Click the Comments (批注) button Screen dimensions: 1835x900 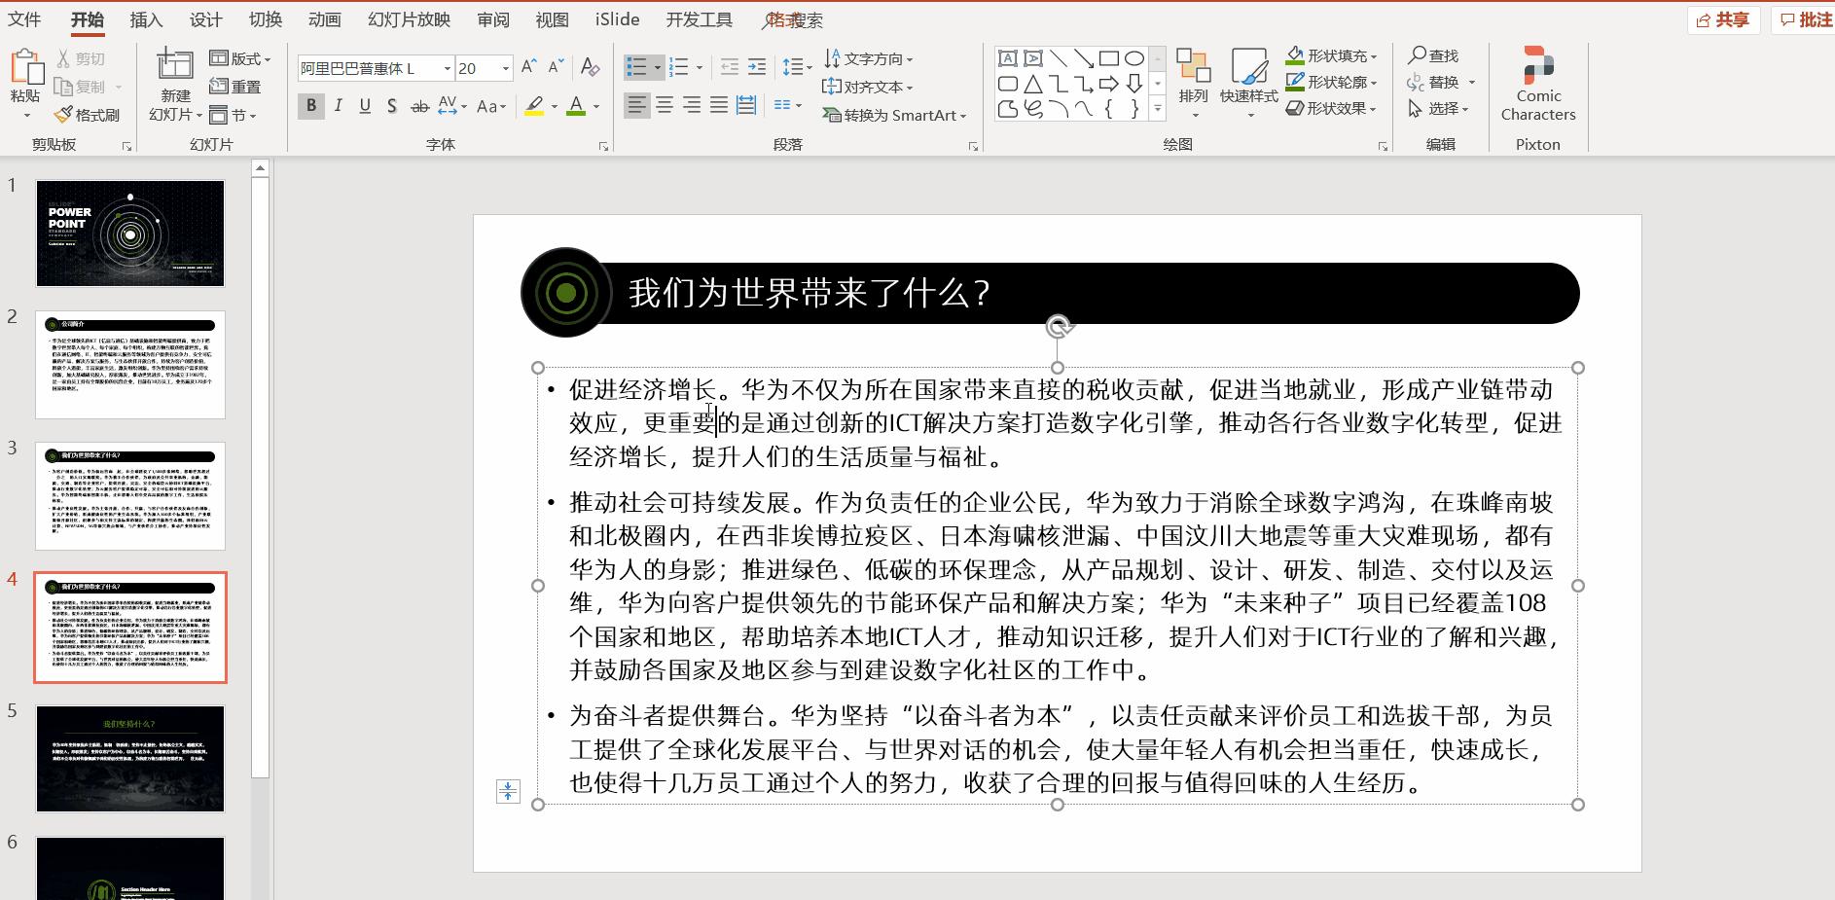[x=1805, y=19]
